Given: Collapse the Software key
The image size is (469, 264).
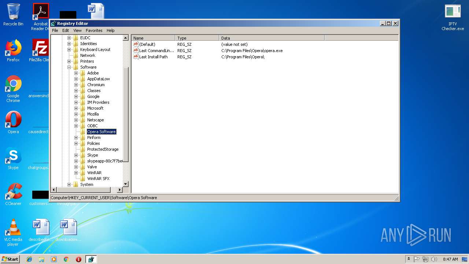Looking at the screenshot, I should pos(69,67).
